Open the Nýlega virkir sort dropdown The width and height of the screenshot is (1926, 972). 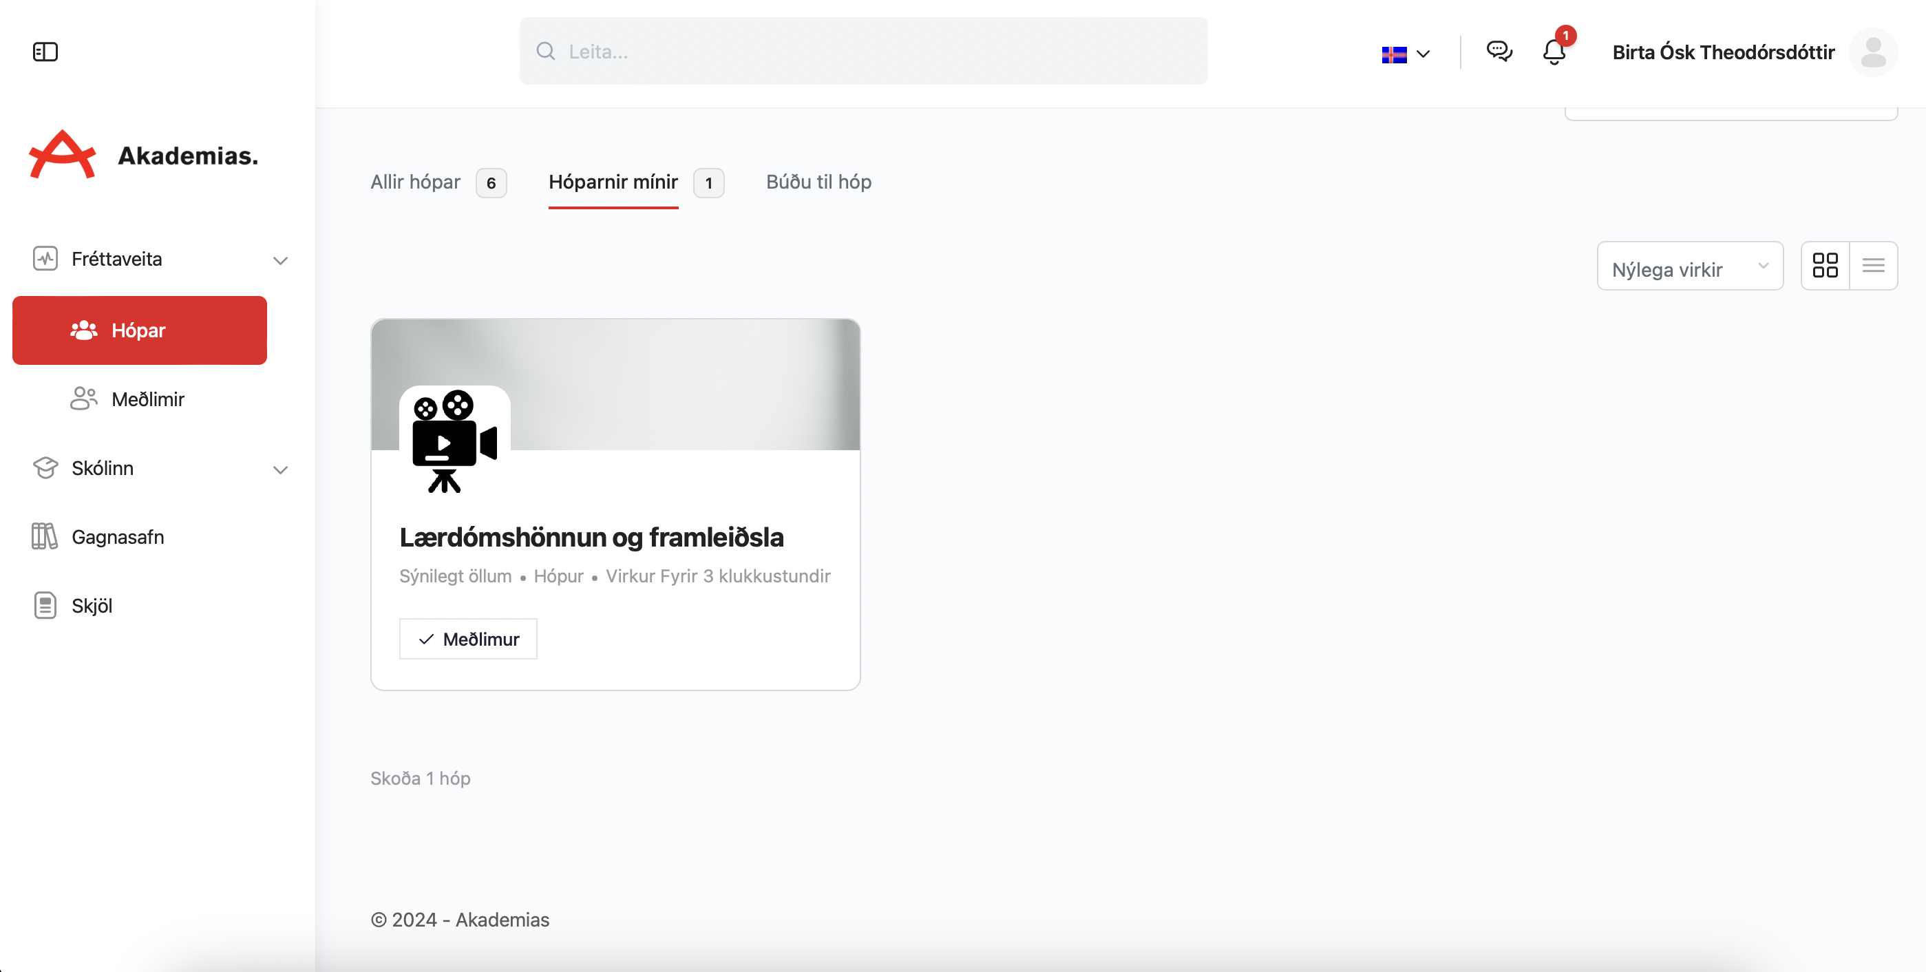(x=1689, y=267)
